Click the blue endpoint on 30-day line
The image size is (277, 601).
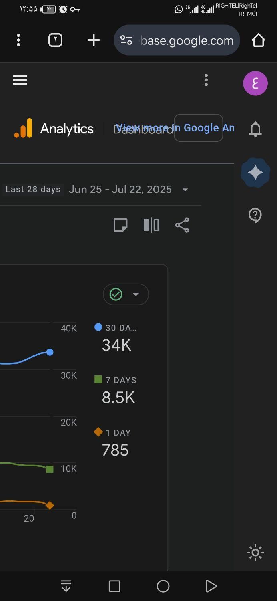[50, 352]
